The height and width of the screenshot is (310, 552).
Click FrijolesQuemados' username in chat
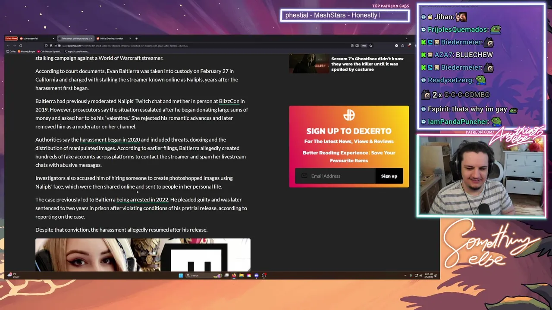[457, 30]
